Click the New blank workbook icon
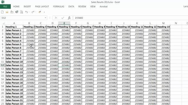 2,12
